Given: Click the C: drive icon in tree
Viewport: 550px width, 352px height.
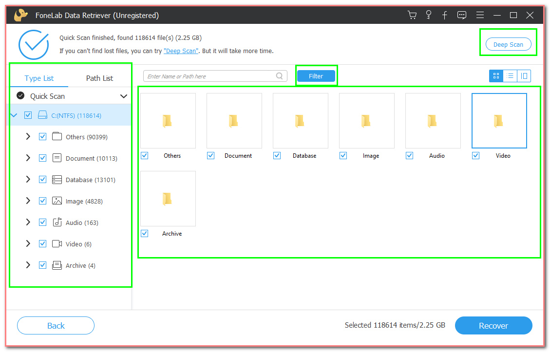Looking at the screenshot, I should coord(42,115).
